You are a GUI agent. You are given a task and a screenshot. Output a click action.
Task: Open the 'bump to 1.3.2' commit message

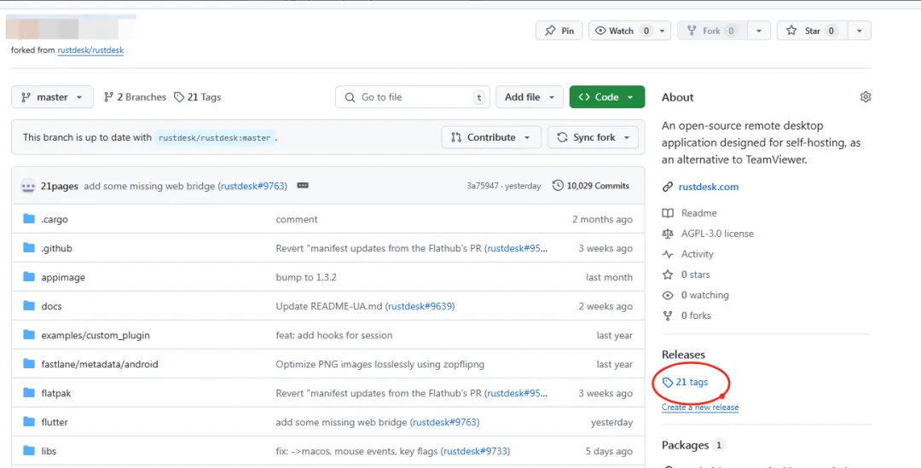coord(306,277)
